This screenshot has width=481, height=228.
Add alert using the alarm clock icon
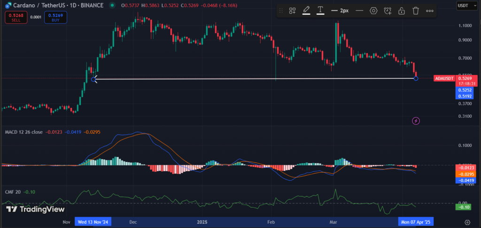[x=388, y=10]
